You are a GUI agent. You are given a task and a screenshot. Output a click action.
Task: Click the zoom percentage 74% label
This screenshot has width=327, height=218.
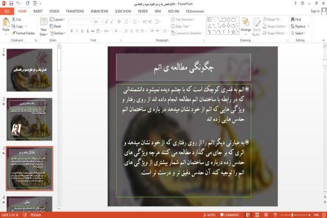click(x=316, y=215)
